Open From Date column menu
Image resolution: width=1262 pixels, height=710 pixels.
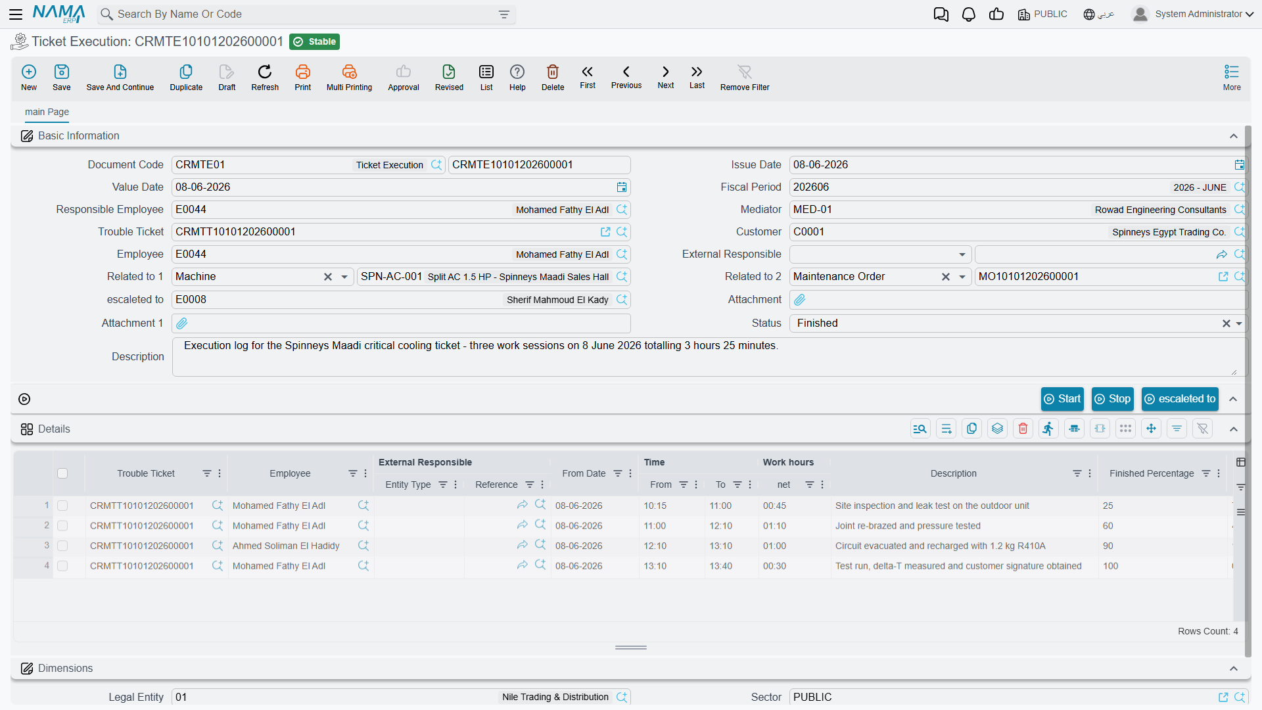(x=630, y=473)
